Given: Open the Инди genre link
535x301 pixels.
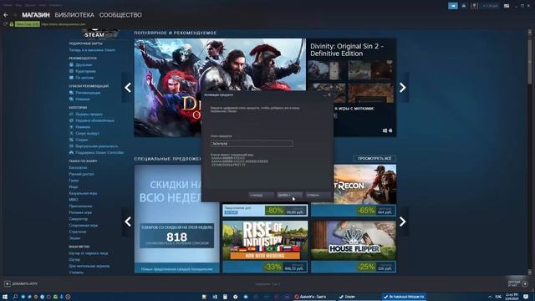Looking at the screenshot, I should 74,186.
